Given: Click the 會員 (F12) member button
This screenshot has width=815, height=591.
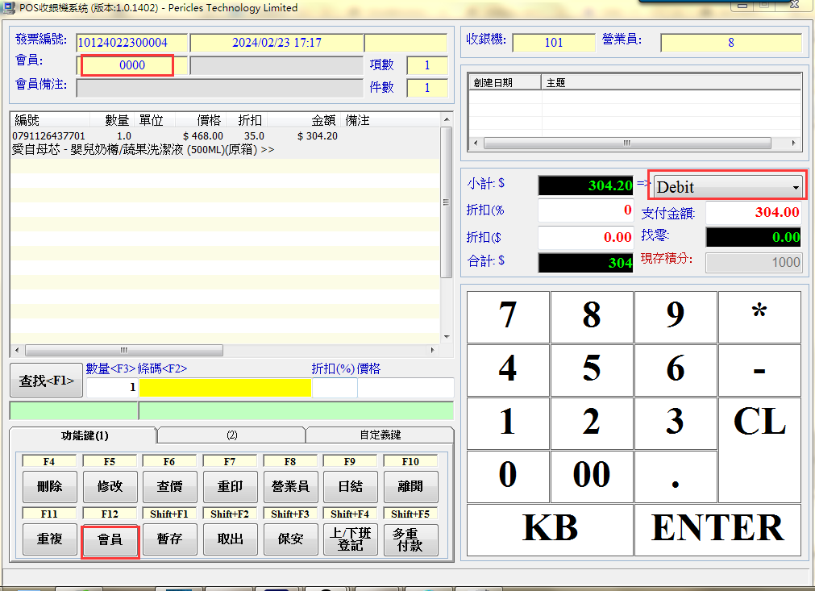Looking at the screenshot, I should [110, 539].
